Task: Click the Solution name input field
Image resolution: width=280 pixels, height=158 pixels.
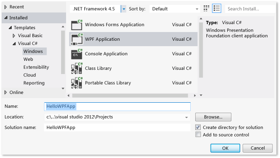Action: click(117, 127)
